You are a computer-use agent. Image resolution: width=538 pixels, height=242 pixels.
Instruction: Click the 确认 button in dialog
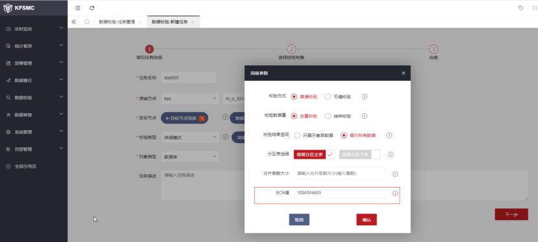[x=367, y=220]
